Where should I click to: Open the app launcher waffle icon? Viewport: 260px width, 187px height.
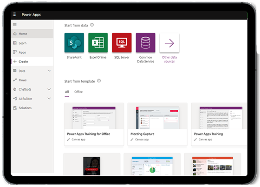pyautogui.click(x=14, y=14)
